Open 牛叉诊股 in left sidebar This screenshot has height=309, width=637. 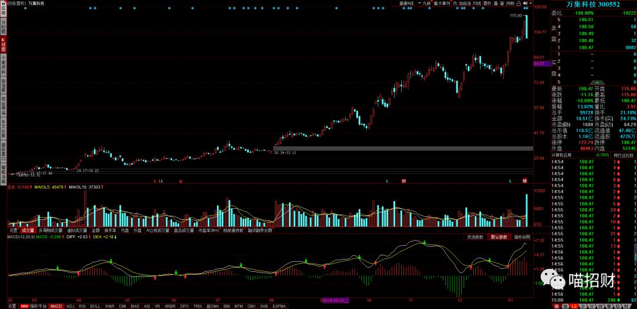(4, 129)
